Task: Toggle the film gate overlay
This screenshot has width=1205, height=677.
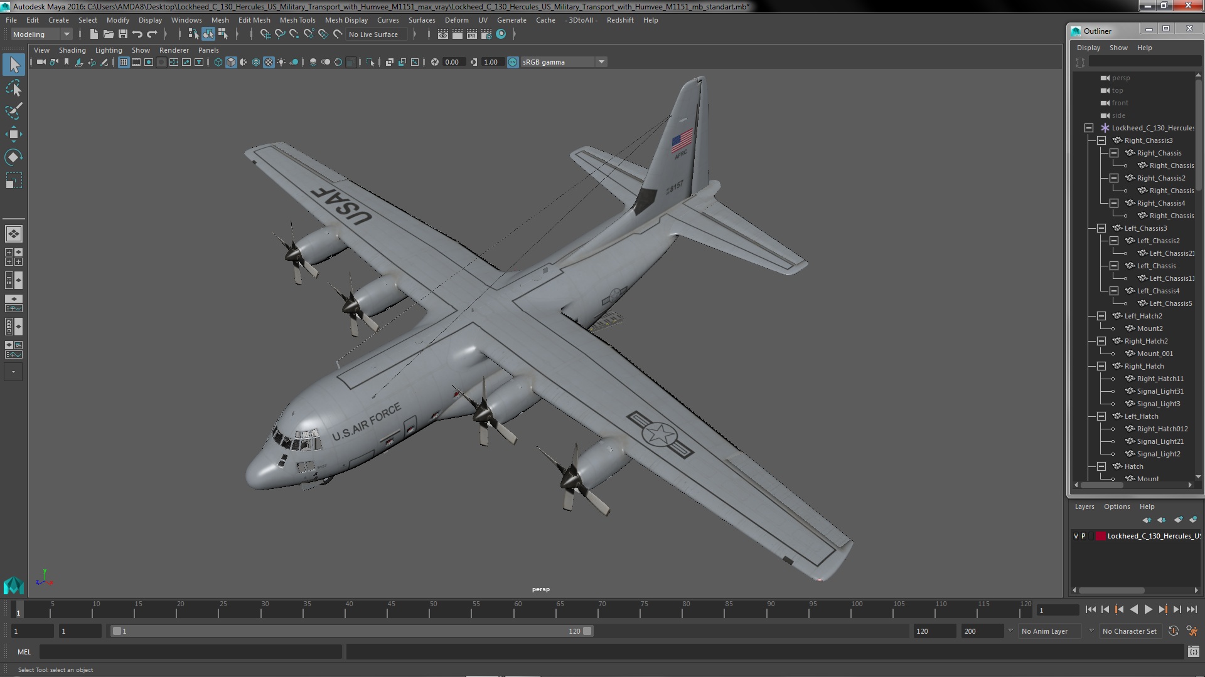Action: click(x=136, y=62)
